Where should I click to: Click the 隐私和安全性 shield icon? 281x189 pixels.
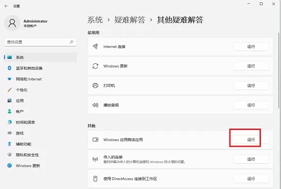tap(9, 155)
